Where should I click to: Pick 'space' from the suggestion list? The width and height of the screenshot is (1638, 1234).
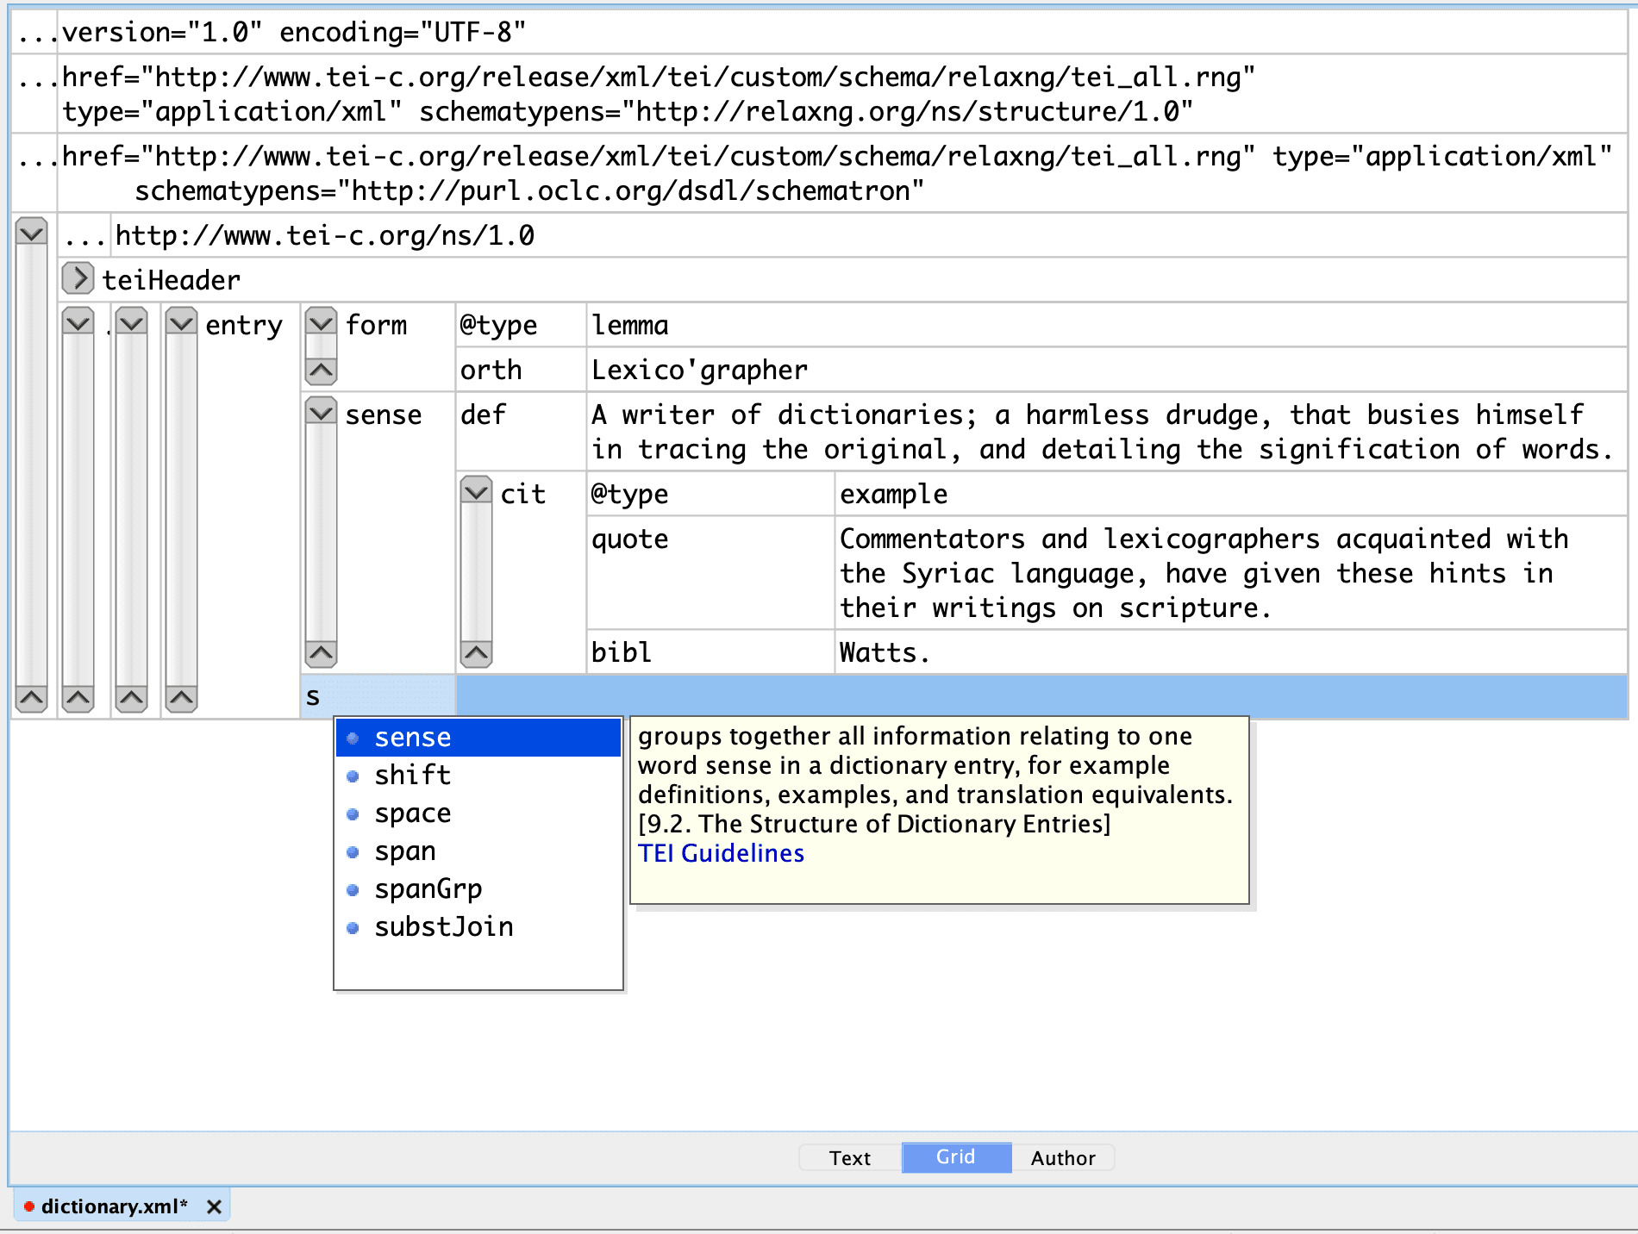pyautogui.click(x=412, y=813)
